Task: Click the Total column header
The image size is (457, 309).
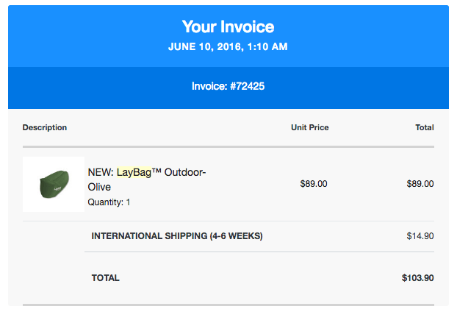Action: [424, 127]
